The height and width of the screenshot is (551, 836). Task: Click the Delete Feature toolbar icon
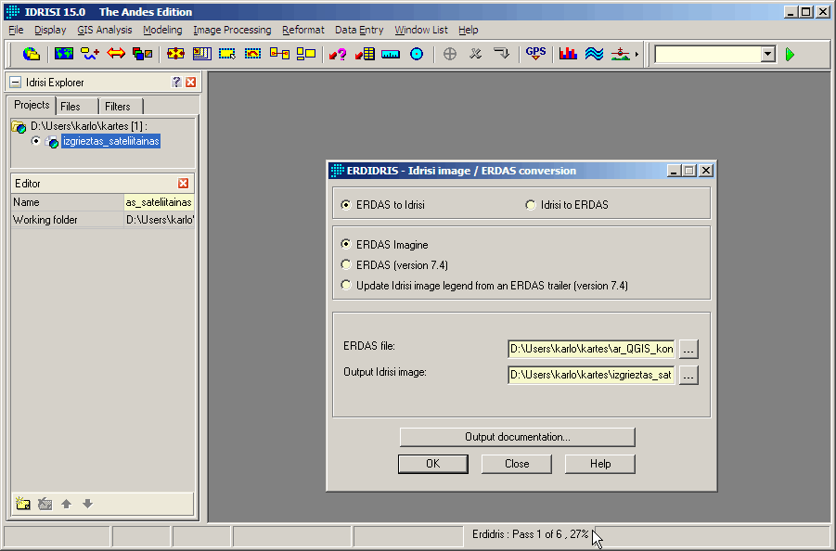coord(476,54)
